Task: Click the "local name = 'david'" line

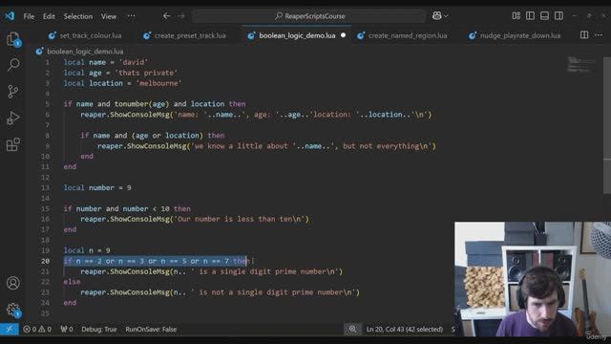Action: [106, 62]
